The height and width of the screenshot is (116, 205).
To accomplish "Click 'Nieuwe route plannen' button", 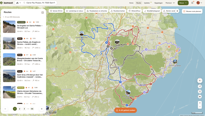I will [192, 11].
